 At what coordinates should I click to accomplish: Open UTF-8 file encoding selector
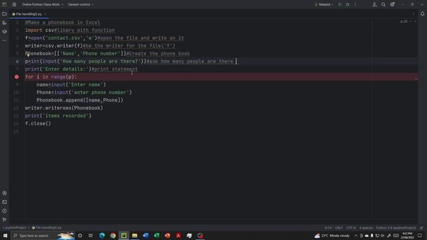351,228
